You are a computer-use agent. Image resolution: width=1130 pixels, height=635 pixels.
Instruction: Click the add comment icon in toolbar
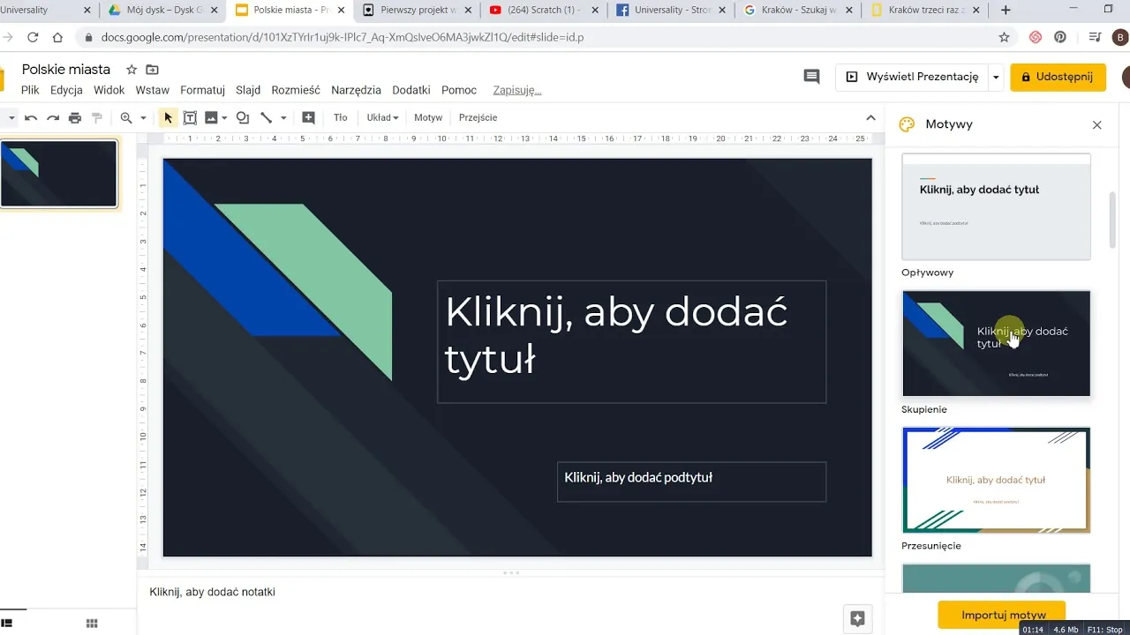pyautogui.click(x=308, y=117)
